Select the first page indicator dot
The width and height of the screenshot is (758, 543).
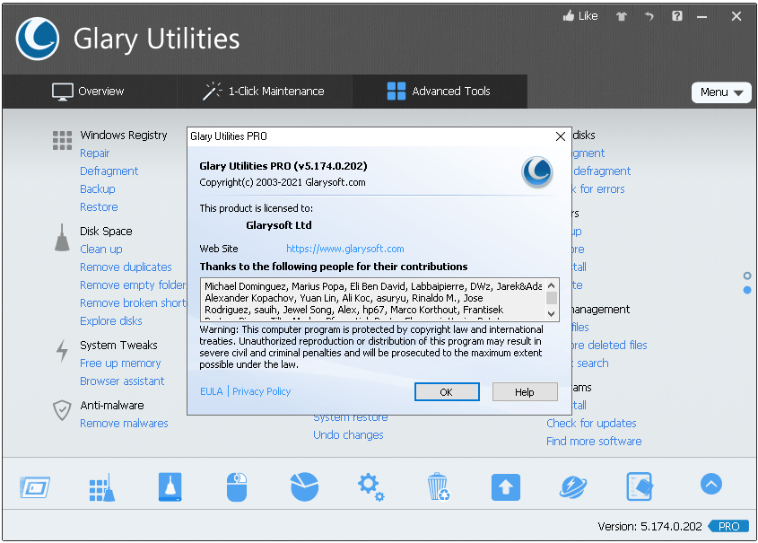pos(747,276)
